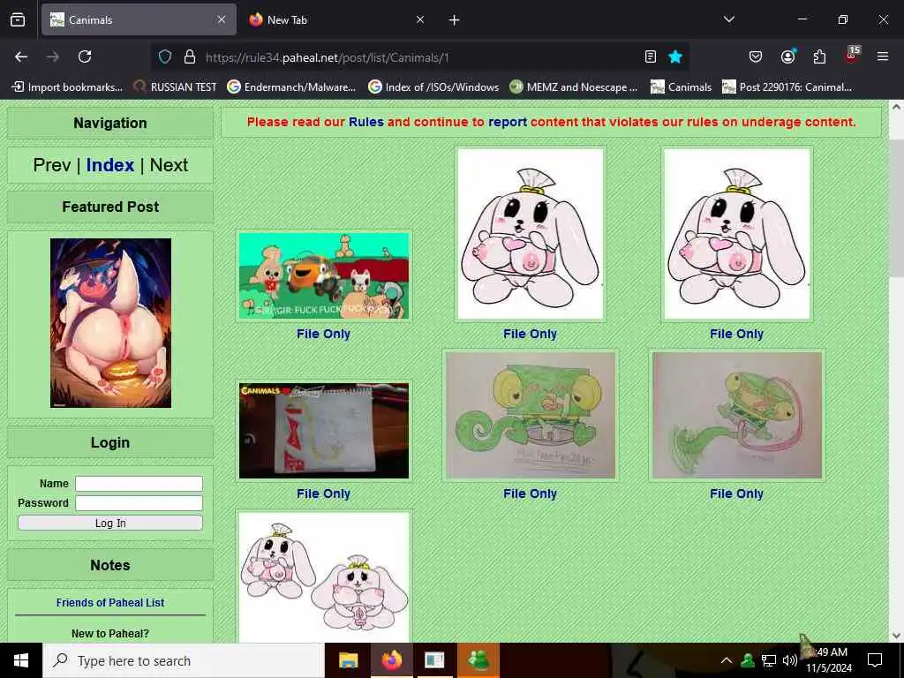904x678 pixels.
Task: Open the tracking protection shield panel
Action: 165,56
